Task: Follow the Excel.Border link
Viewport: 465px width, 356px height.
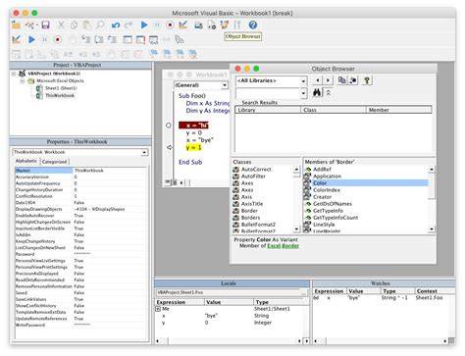Action: point(283,246)
